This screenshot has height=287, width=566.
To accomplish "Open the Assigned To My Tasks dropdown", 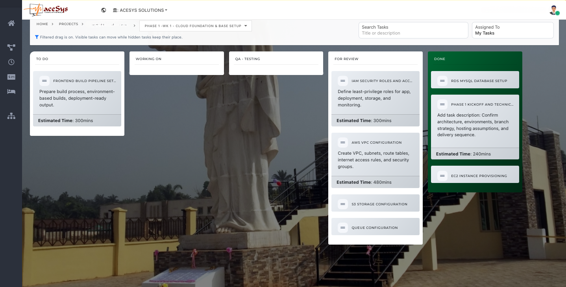I will click(x=512, y=30).
